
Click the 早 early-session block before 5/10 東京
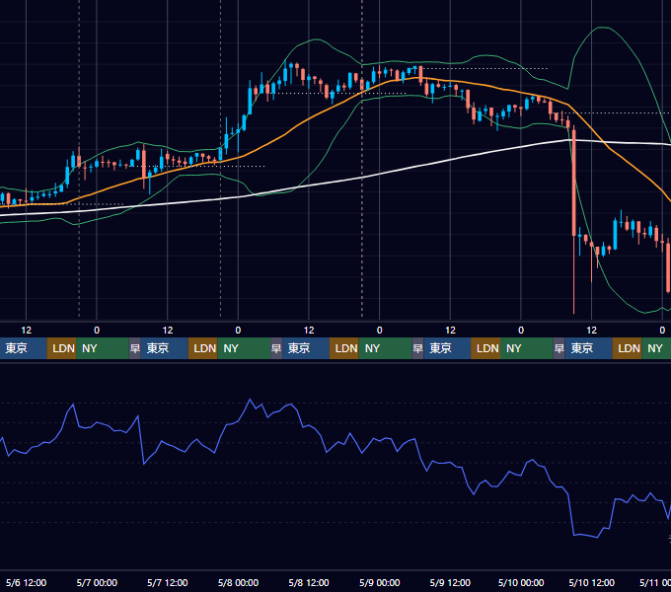pos(559,348)
